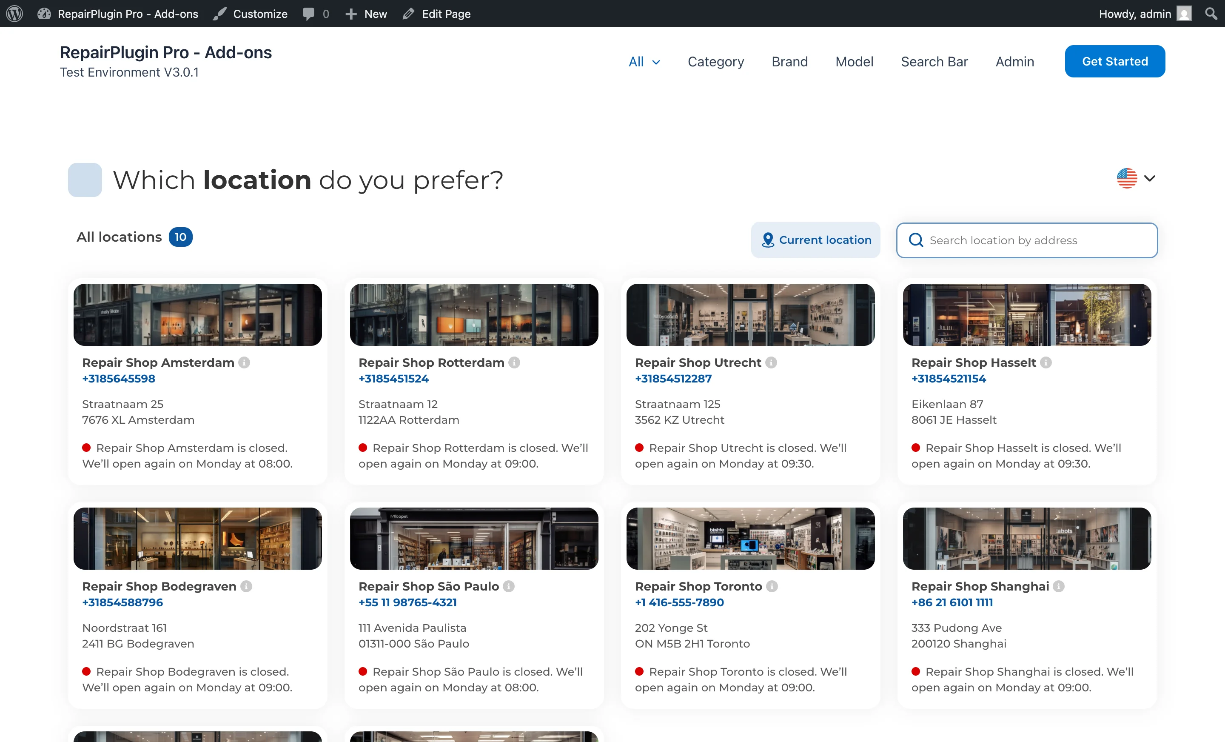
Task: Call Repair Shop São Paulo phone number
Action: pyautogui.click(x=407, y=602)
